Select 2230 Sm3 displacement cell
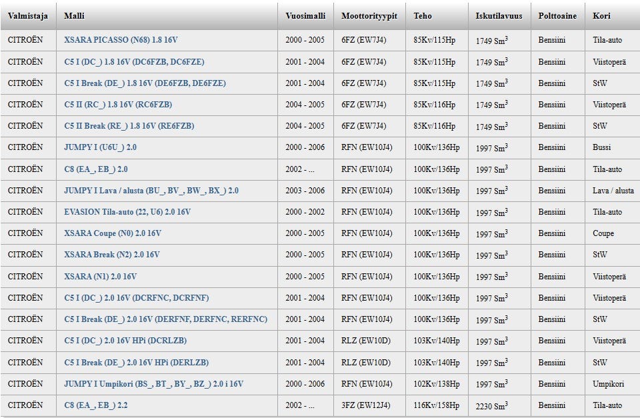Viewport: 640px width, 418px height. [x=492, y=405]
